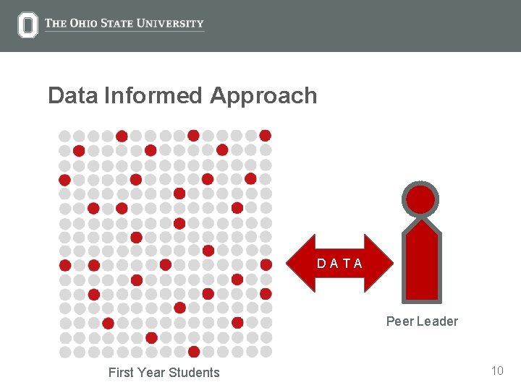Viewport: 521px width, 390px height.
Task: Click the First Year Students caption
Action: tap(164, 373)
